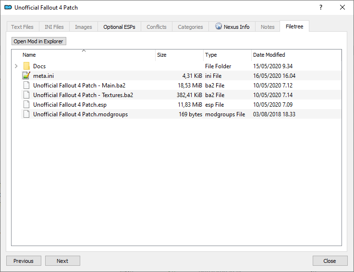
Task: Click the File Folder type cell
Action: coord(218,66)
